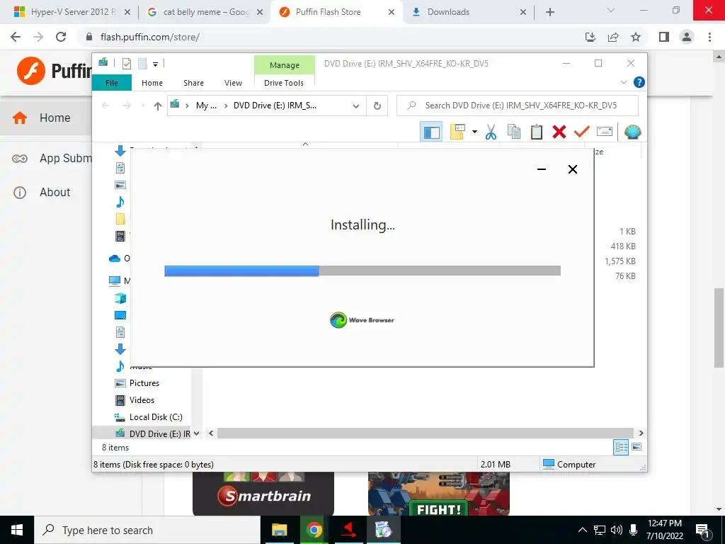The width and height of the screenshot is (725, 544).
Task: Switch to the Share ribbon tab
Action: coord(193,83)
